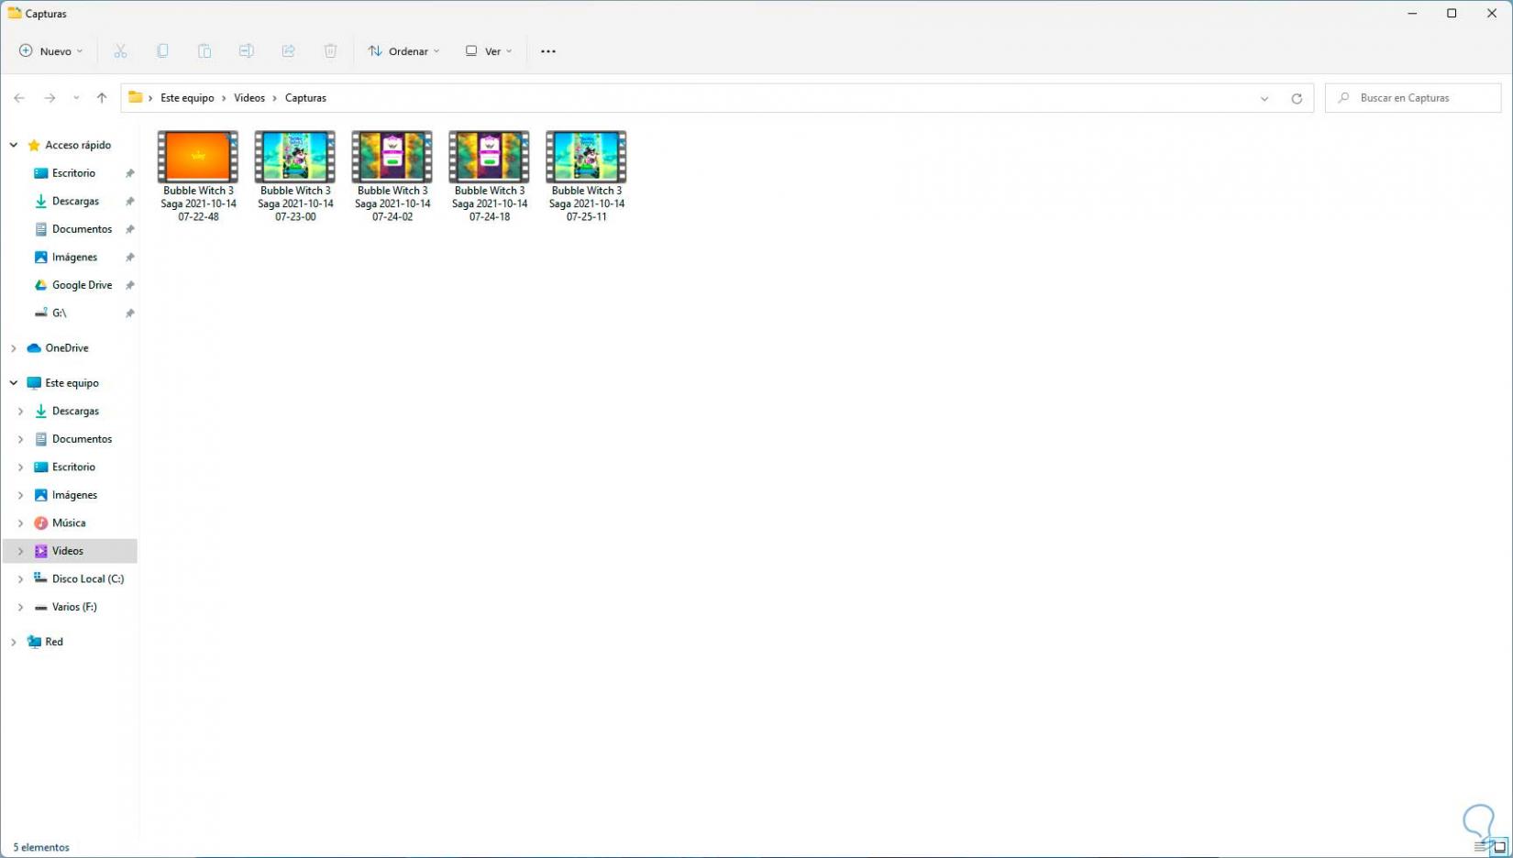Refresh the Capturas folder view
This screenshot has height=858, width=1513.
click(1297, 98)
